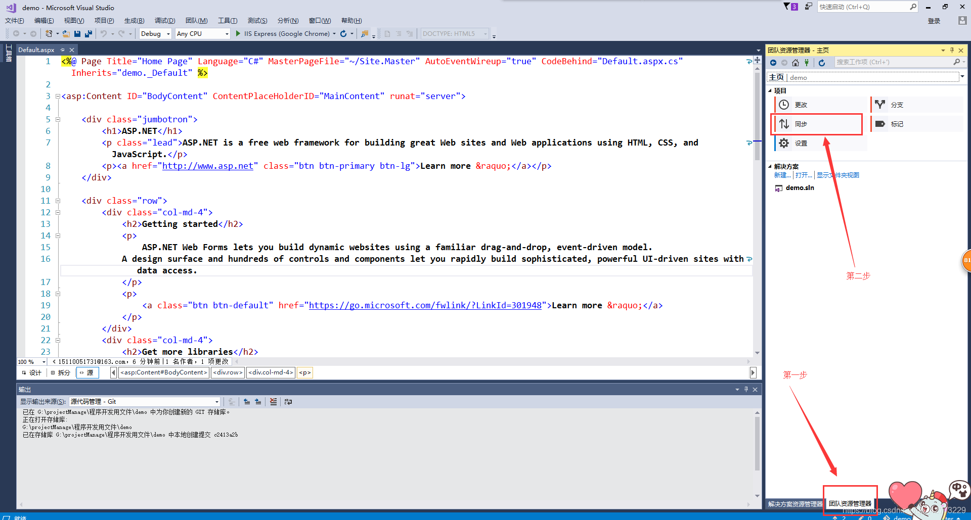The image size is (971, 520).
Task: Click the Manage Connections plug icon
Action: tap(807, 63)
